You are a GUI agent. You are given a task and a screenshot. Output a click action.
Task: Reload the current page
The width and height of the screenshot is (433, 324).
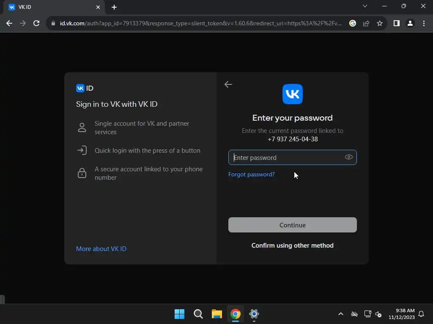(36, 24)
